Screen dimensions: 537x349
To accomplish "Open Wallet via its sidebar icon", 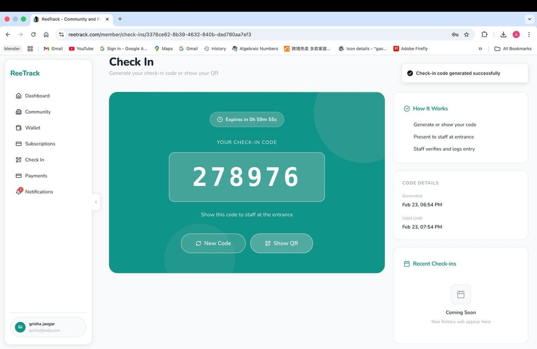I will point(18,128).
